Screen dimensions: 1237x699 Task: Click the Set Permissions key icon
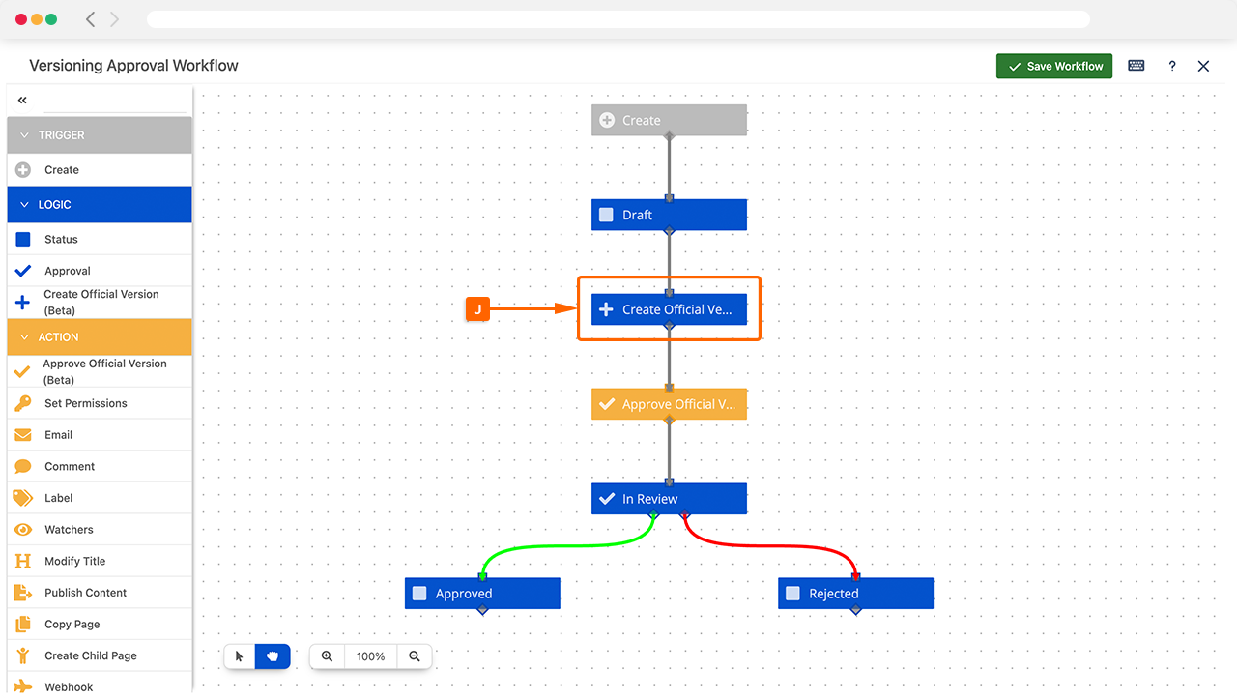coord(23,403)
